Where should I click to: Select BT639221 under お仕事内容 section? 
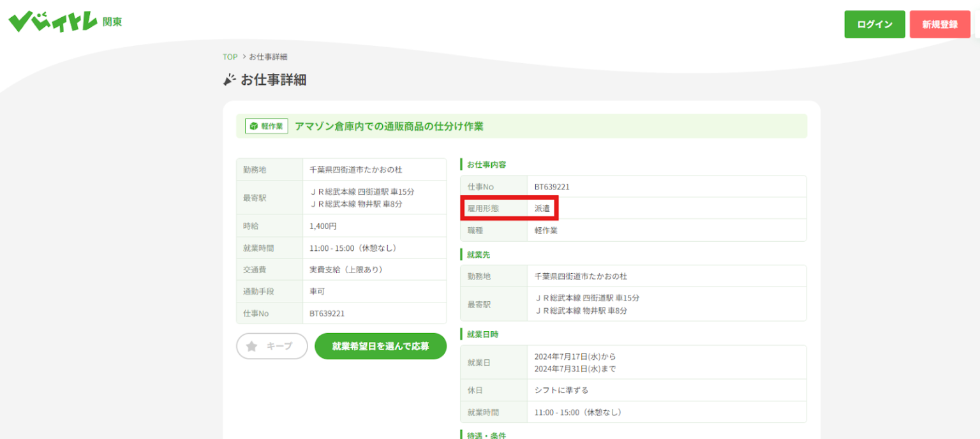(x=552, y=186)
